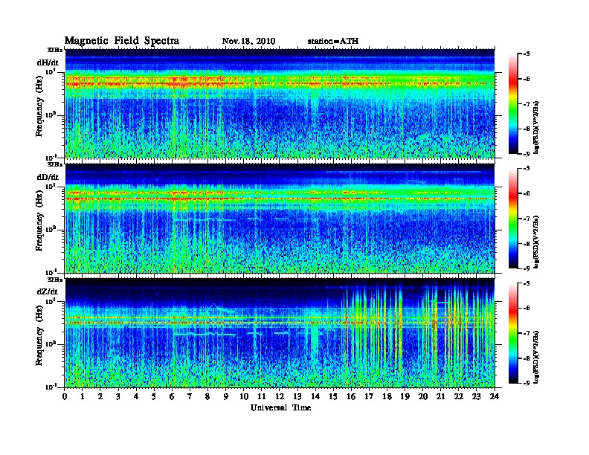Image resolution: width=589 pixels, height=455 pixels.
Task: Click the "-6" tick on the dD/dt color bar
Action: 527,194
